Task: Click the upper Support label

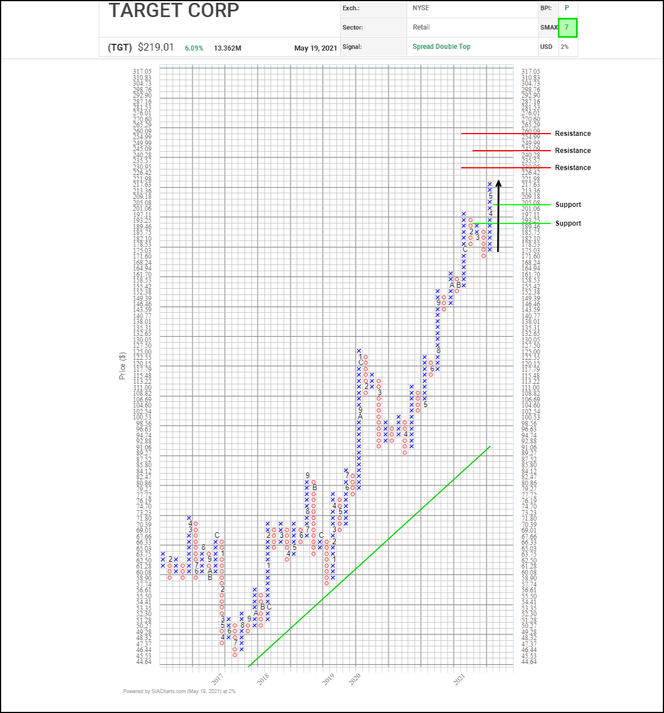Action: pyautogui.click(x=568, y=205)
